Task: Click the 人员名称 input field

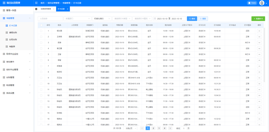Action: tap(50, 18)
